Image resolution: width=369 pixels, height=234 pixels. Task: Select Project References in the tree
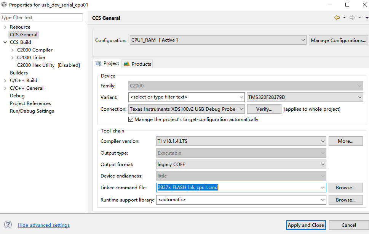(x=30, y=103)
